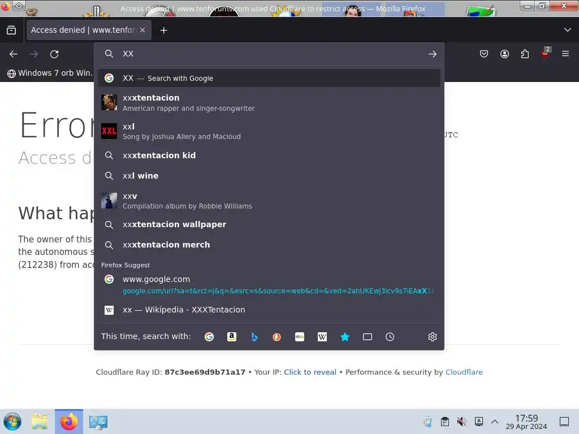Open clipboard tray icon

445,422
